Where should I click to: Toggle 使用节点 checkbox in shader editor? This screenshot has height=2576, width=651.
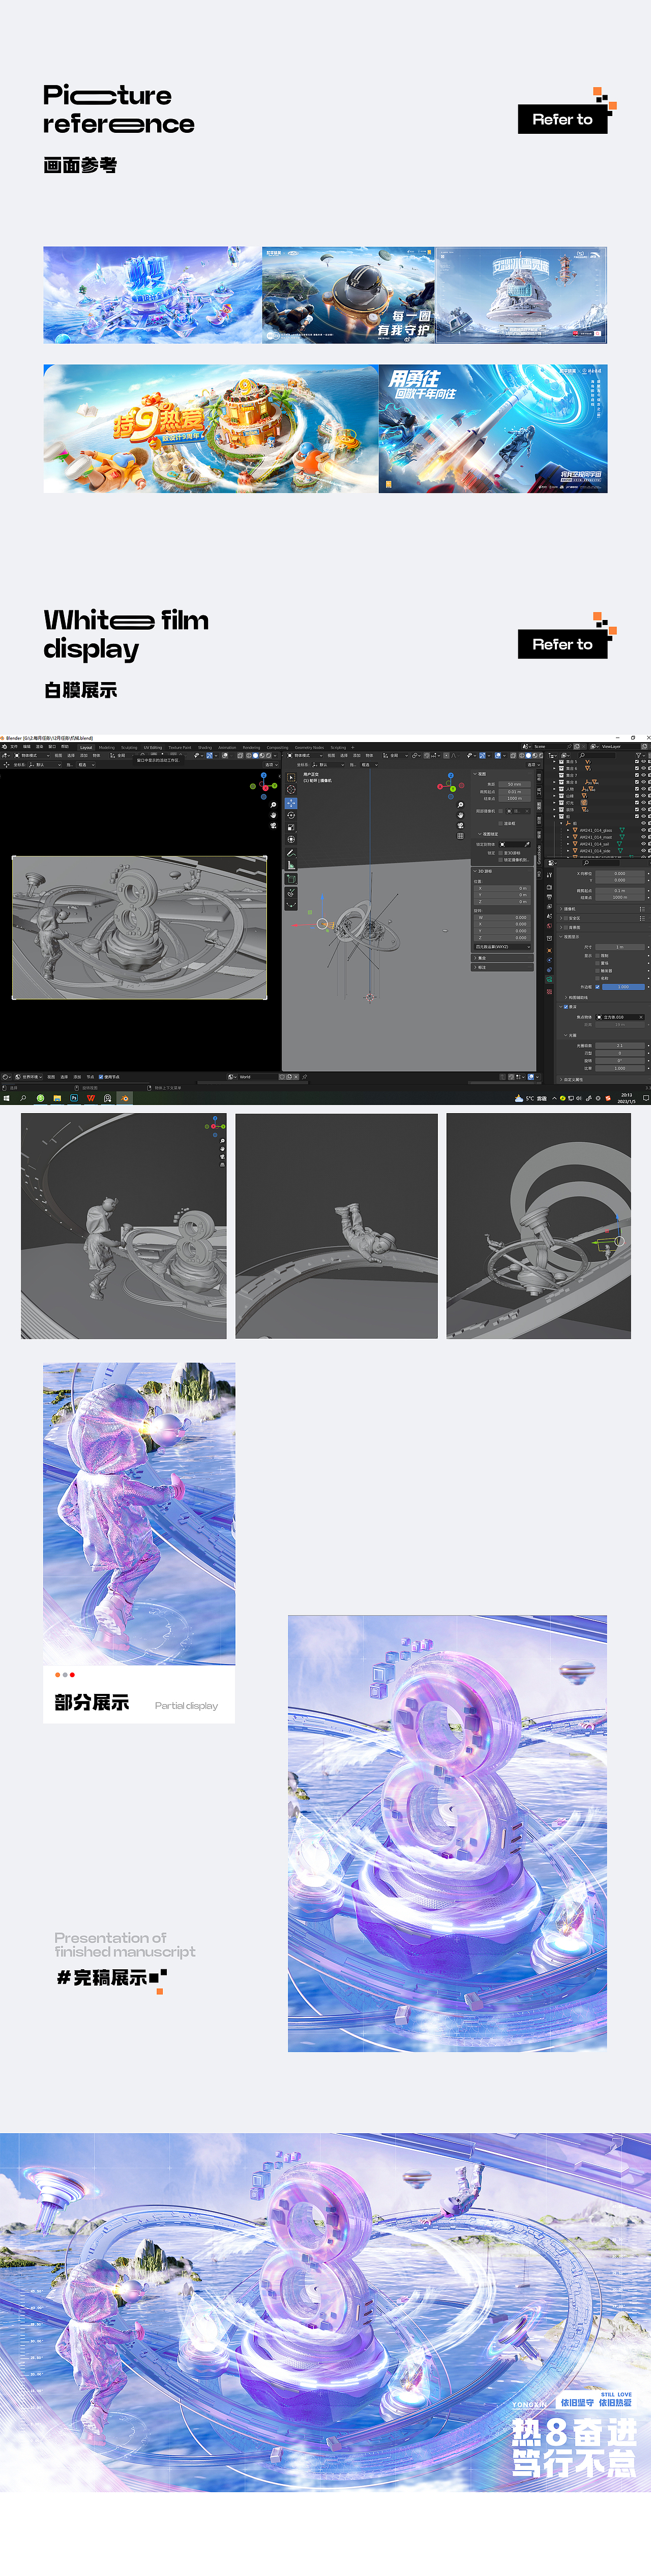101,1077
